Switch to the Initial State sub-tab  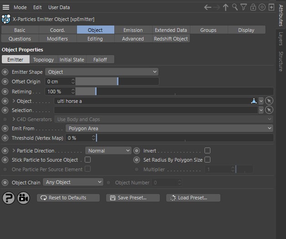point(72,60)
